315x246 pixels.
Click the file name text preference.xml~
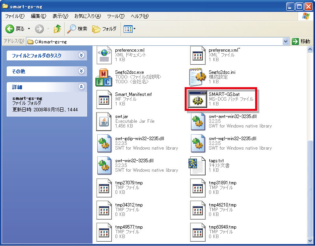(224, 50)
